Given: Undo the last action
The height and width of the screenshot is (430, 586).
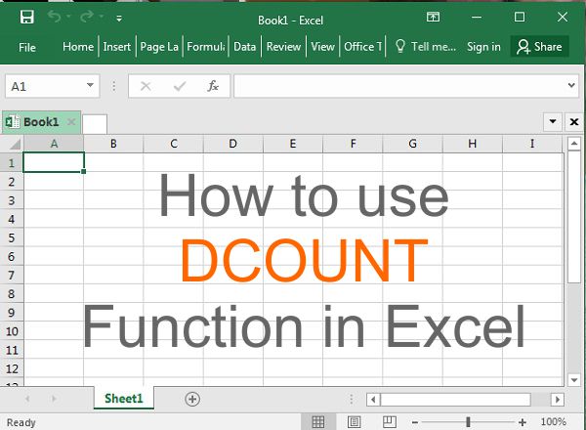Looking at the screenshot, I should click(x=54, y=17).
